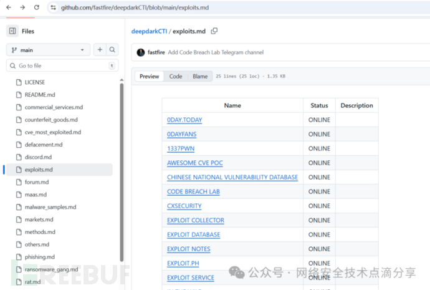Open LICENSE file in tree
430x290 pixels.
pyautogui.click(x=35, y=82)
